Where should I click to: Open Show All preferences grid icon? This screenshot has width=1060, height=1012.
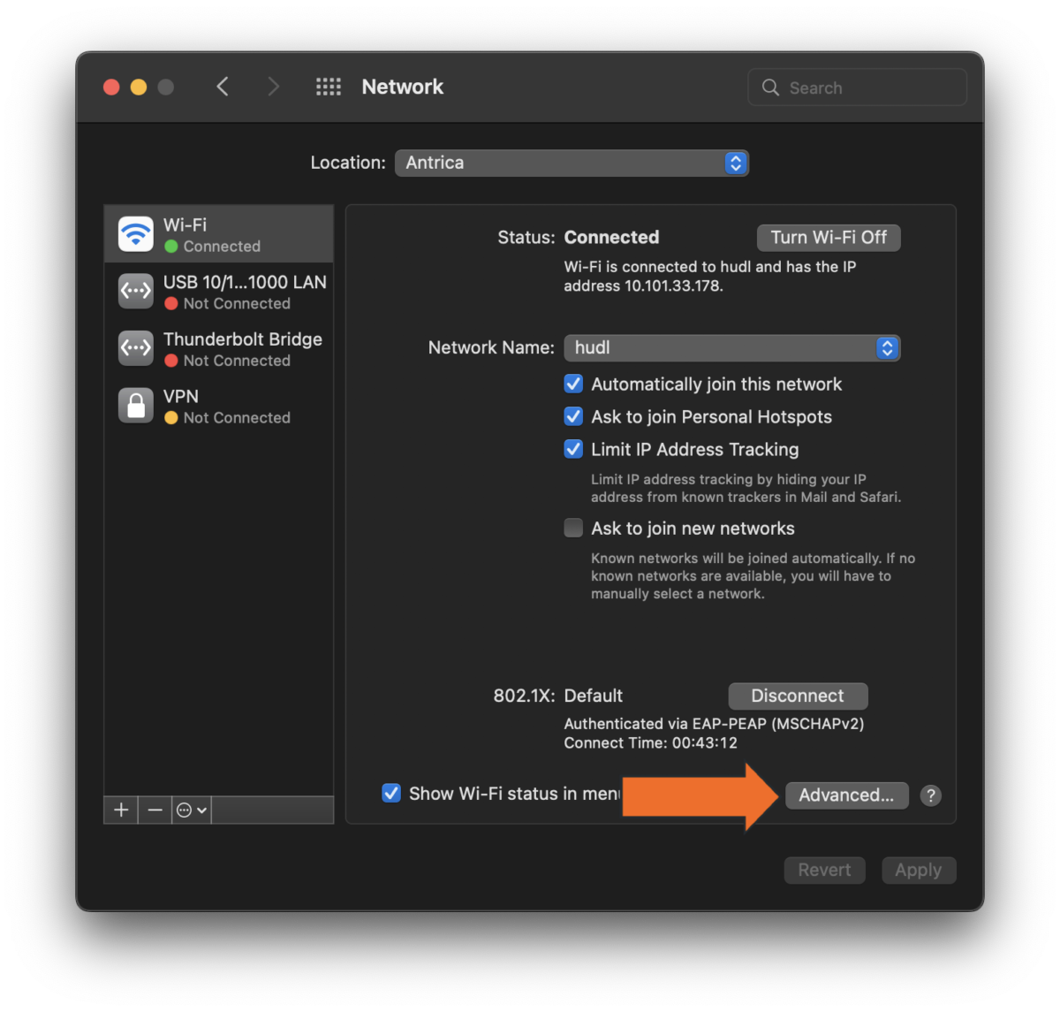coord(328,86)
